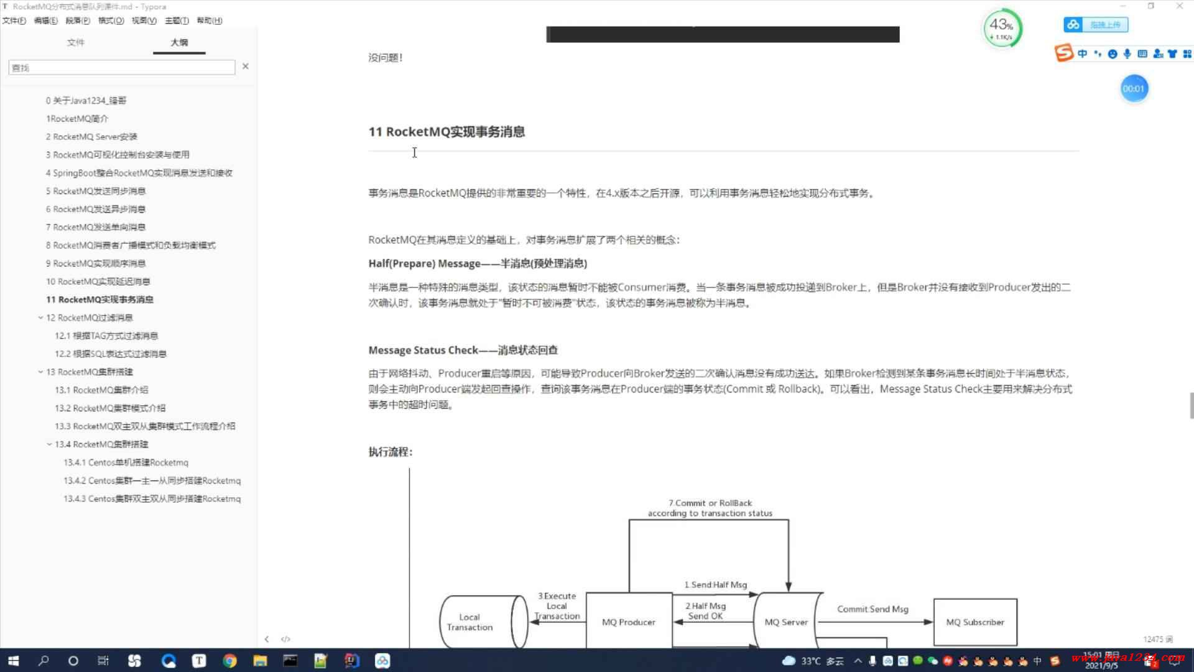Jump to 5 RocketMQ发送同步消息
This screenshot has width=1194, height=672.
[96, 191]
